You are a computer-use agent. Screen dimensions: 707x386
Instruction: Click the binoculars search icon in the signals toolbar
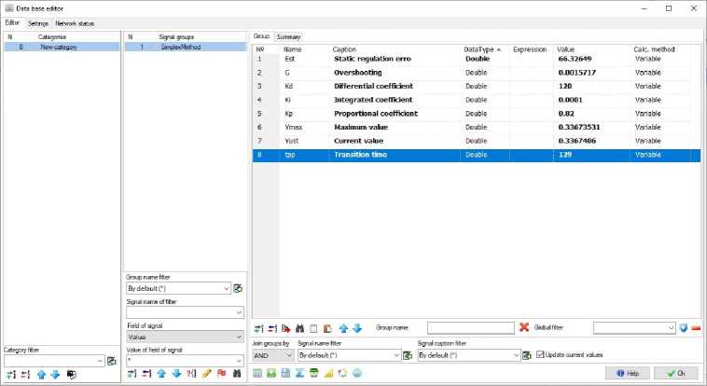(302, 328)
